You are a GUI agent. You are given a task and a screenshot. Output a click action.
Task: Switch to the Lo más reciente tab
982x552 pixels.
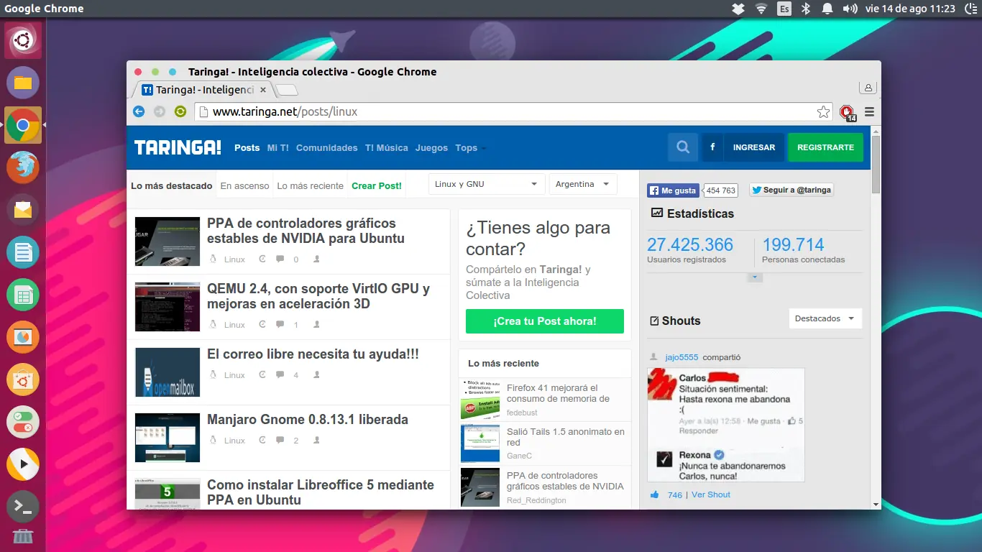click(x=310, y=185)
